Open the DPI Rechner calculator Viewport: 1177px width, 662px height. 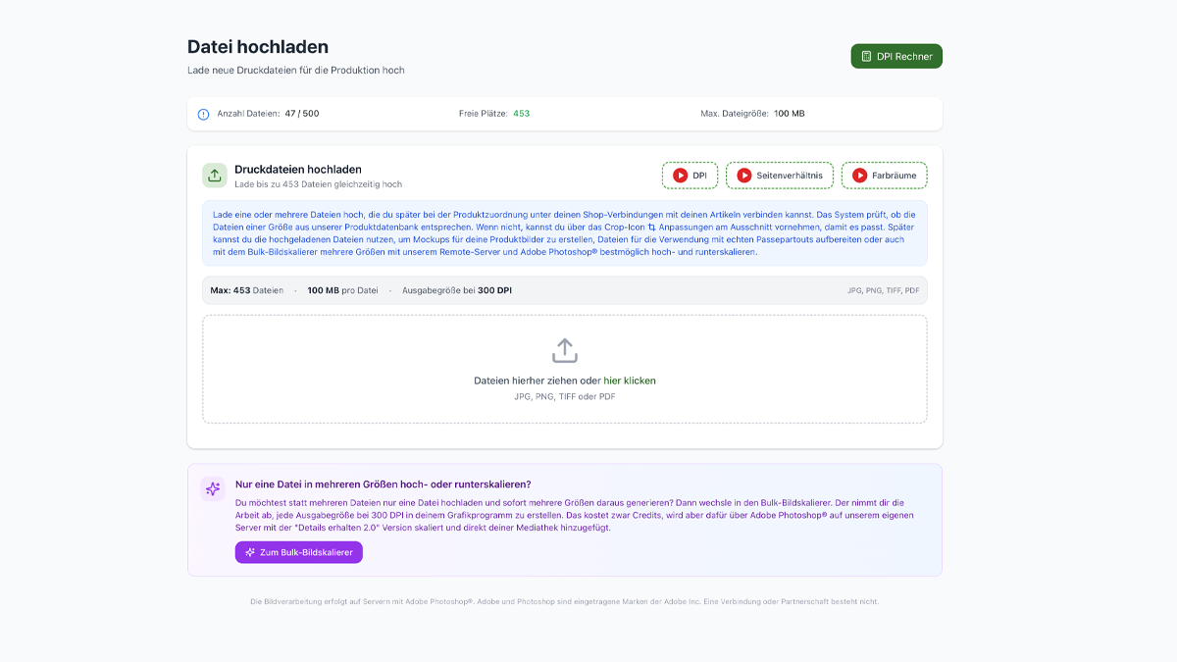(896, 56)
